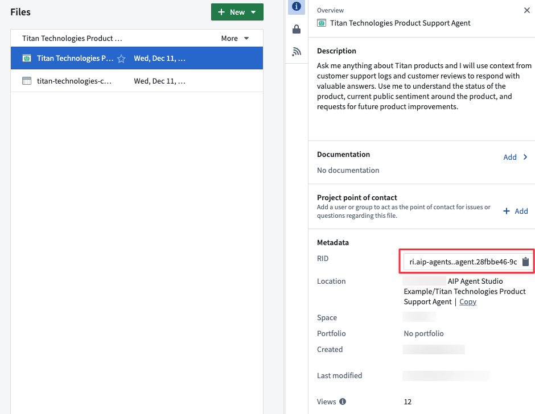This screenshot has height=414, width=535.
Task: Click Copy next to the Location path
Action: (468, 301)
